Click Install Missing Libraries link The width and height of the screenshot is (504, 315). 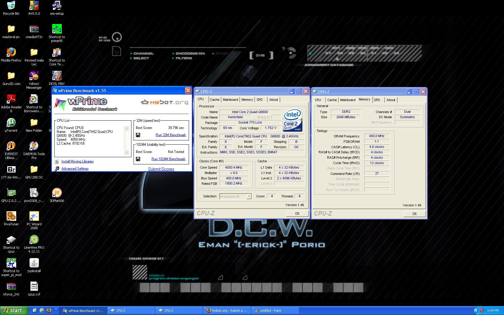pyautogui.click(x=77, y=161)
